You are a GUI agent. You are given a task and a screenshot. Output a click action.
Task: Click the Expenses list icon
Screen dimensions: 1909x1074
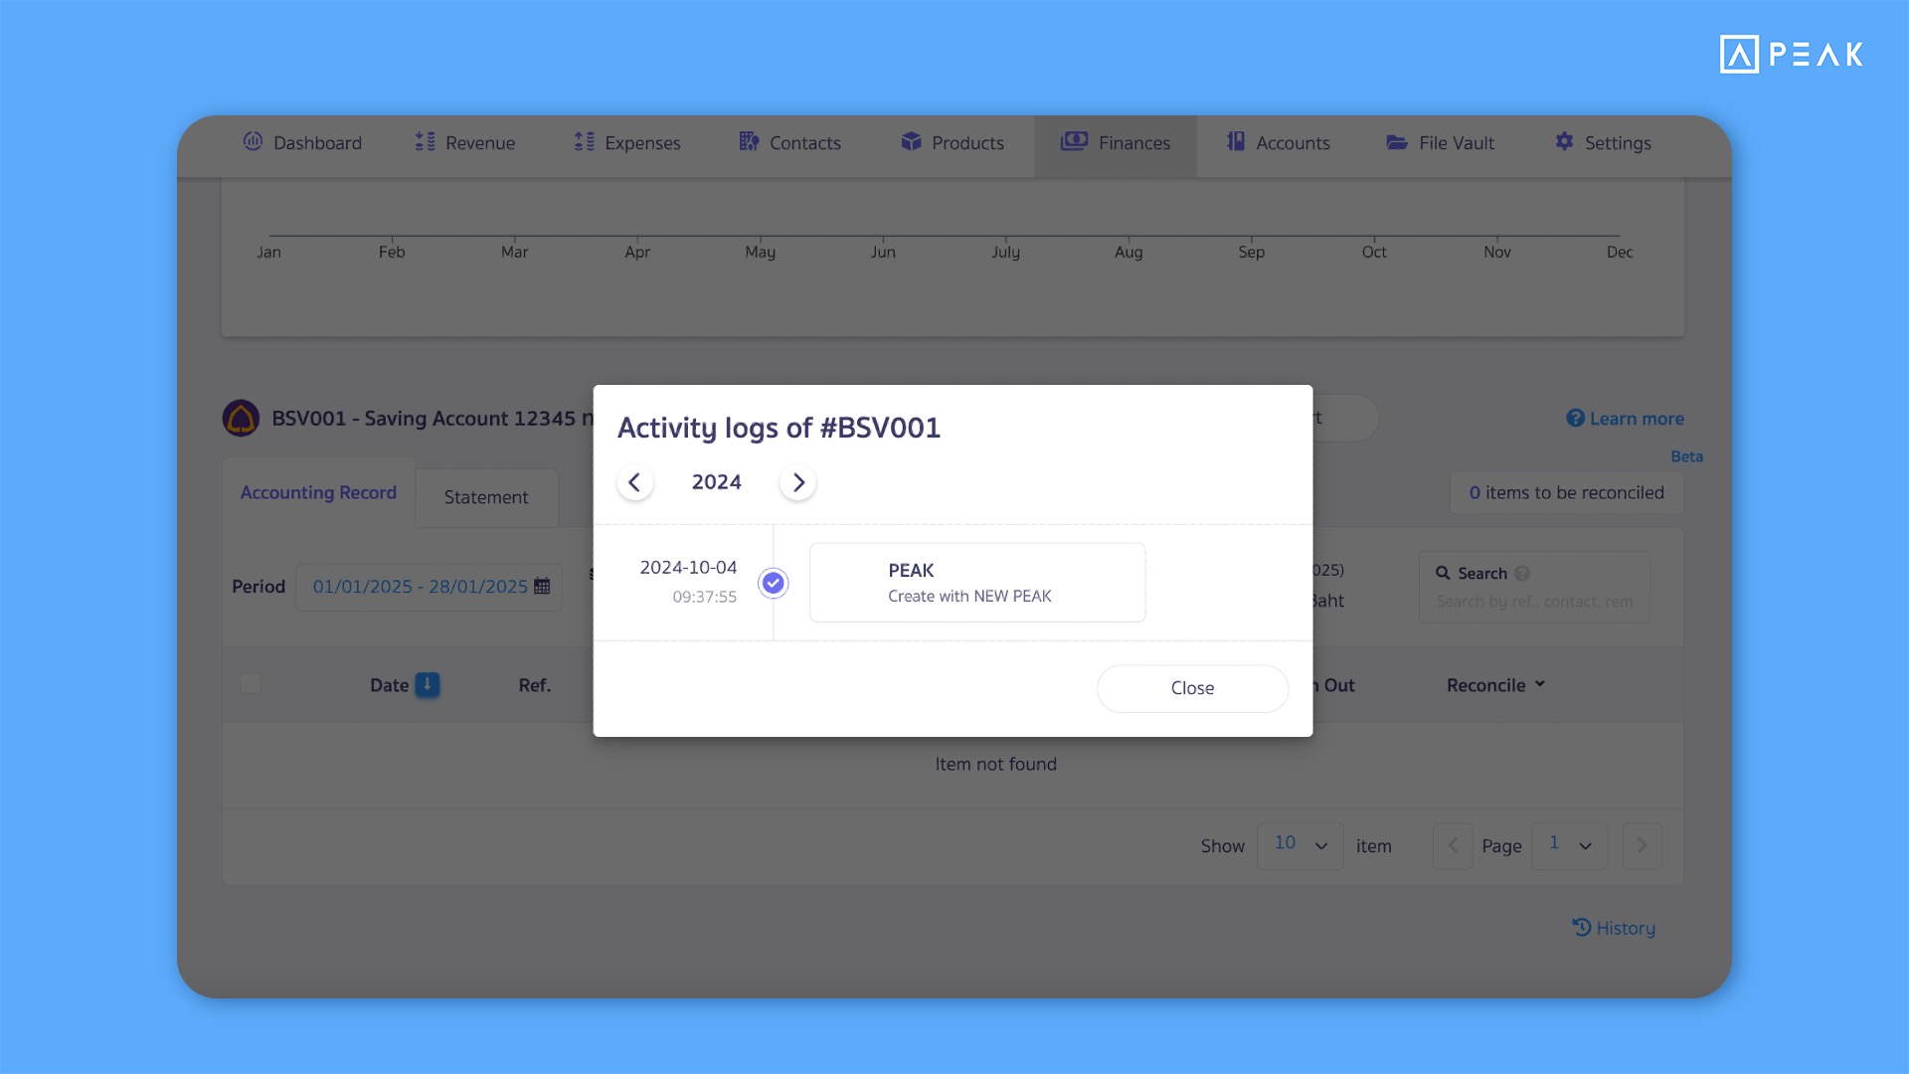[585, 141]
